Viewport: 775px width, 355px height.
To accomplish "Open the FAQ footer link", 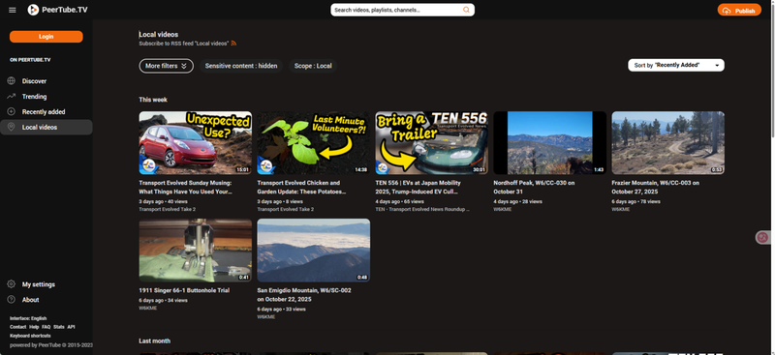I will click(46, 327).
